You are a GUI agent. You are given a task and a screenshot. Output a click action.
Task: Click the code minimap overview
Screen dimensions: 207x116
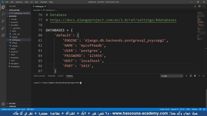coord(201,26)
